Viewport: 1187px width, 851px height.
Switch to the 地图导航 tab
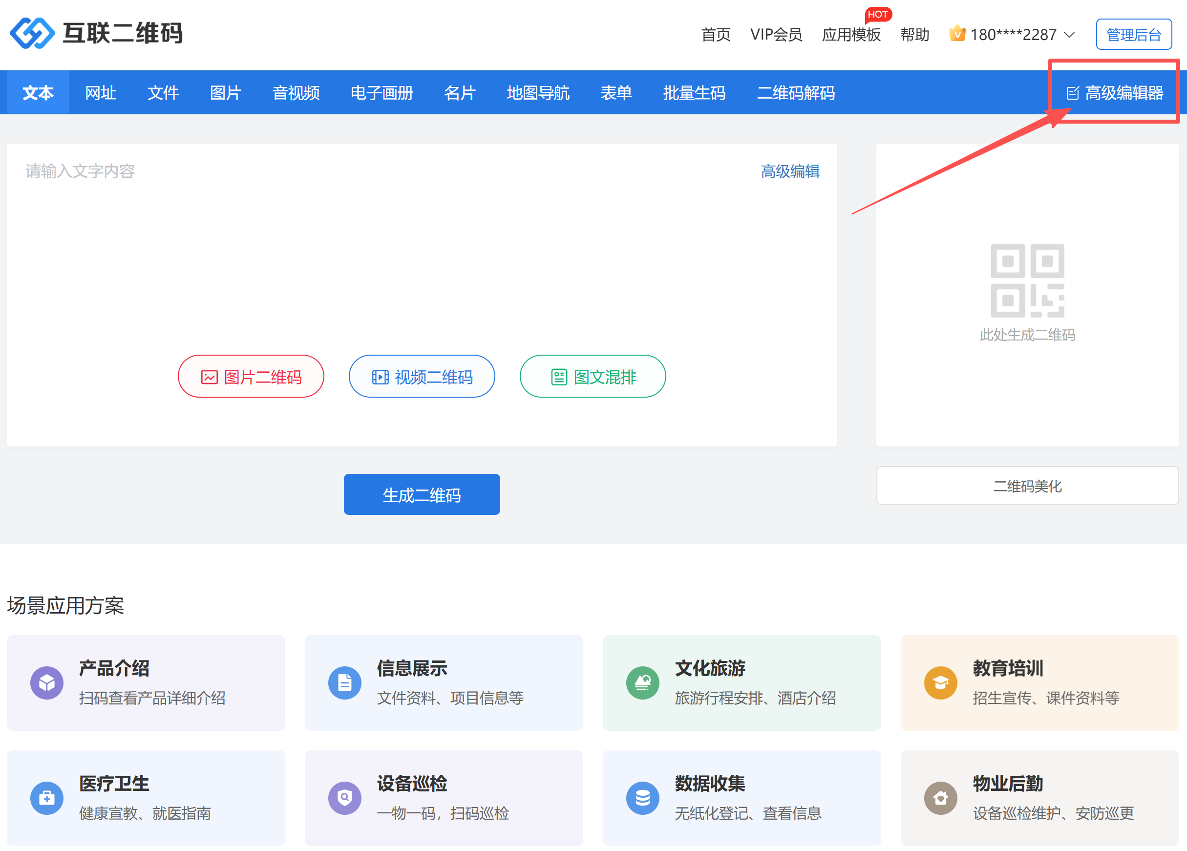point(538,93)
